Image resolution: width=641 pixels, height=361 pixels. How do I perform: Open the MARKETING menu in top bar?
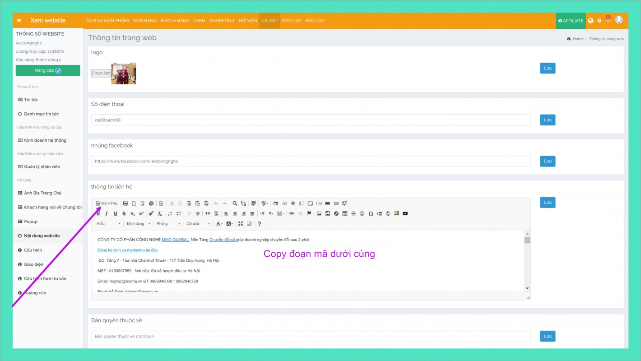click(222, 21)
